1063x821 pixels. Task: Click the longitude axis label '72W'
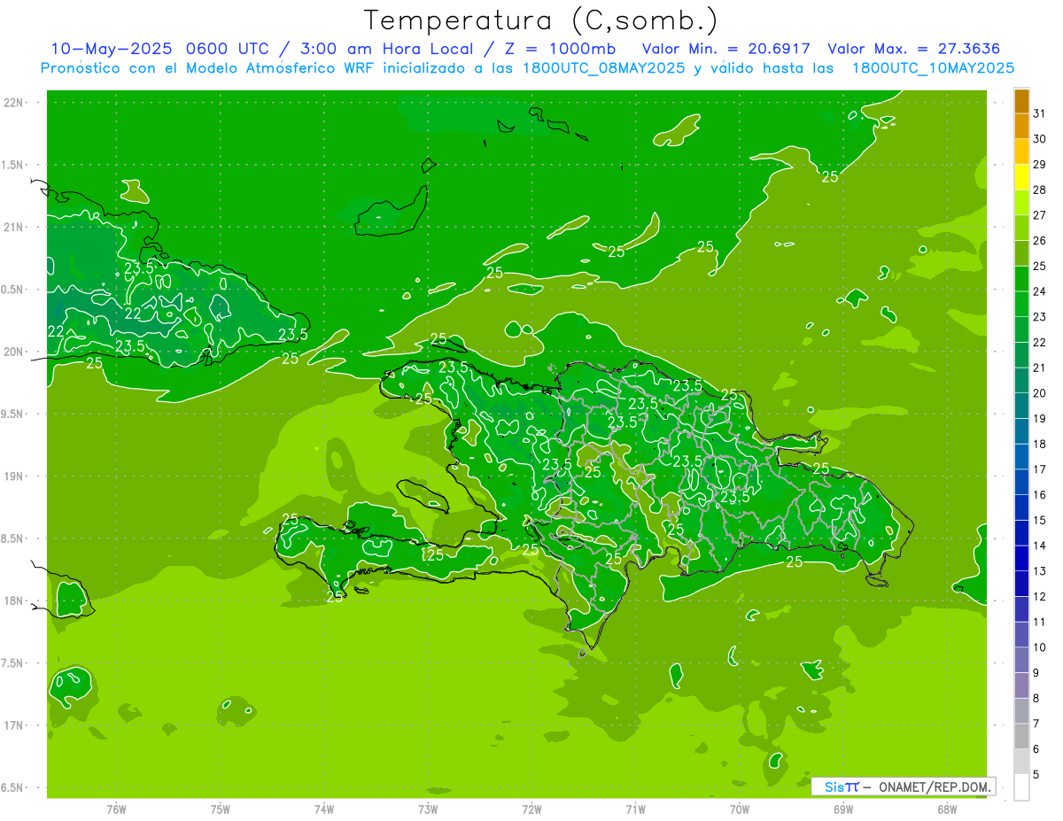531,809
